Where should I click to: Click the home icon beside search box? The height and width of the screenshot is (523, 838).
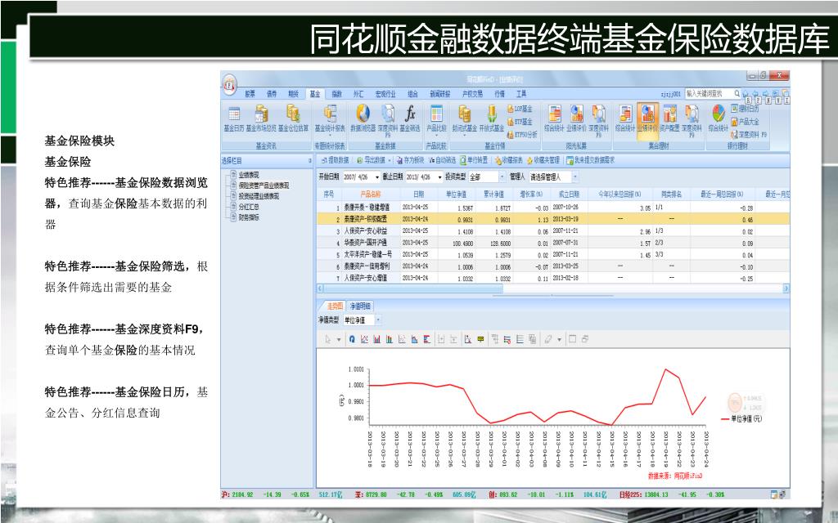pos(746,93)
